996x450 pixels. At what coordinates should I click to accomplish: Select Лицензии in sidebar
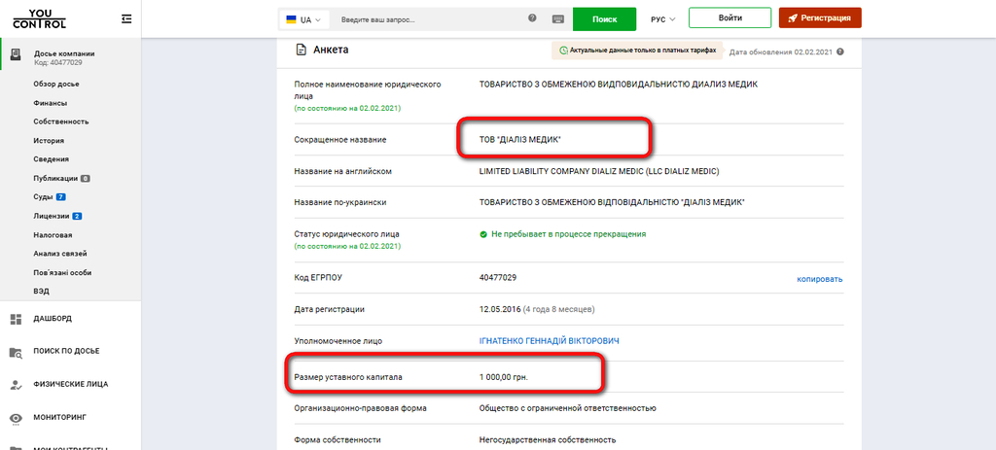(x=52, y=216)
